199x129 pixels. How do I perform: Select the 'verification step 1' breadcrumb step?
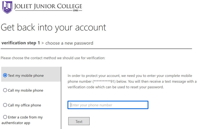21,43
